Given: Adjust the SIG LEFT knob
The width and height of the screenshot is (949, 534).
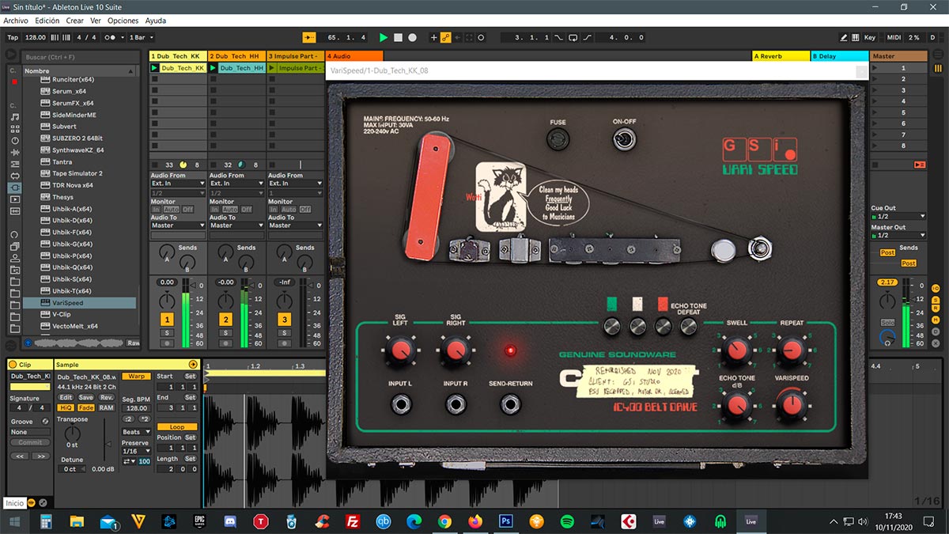Looking at the screenshot, I should point(401,350).
